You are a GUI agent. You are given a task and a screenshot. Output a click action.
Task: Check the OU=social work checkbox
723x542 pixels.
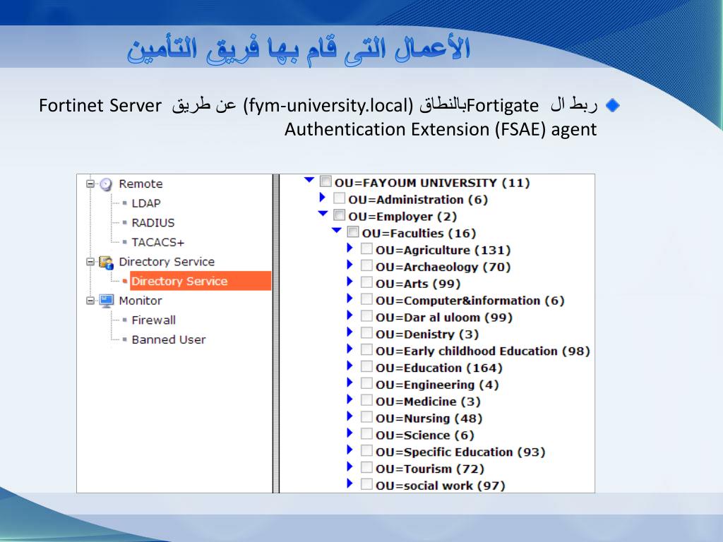point(366,484)
